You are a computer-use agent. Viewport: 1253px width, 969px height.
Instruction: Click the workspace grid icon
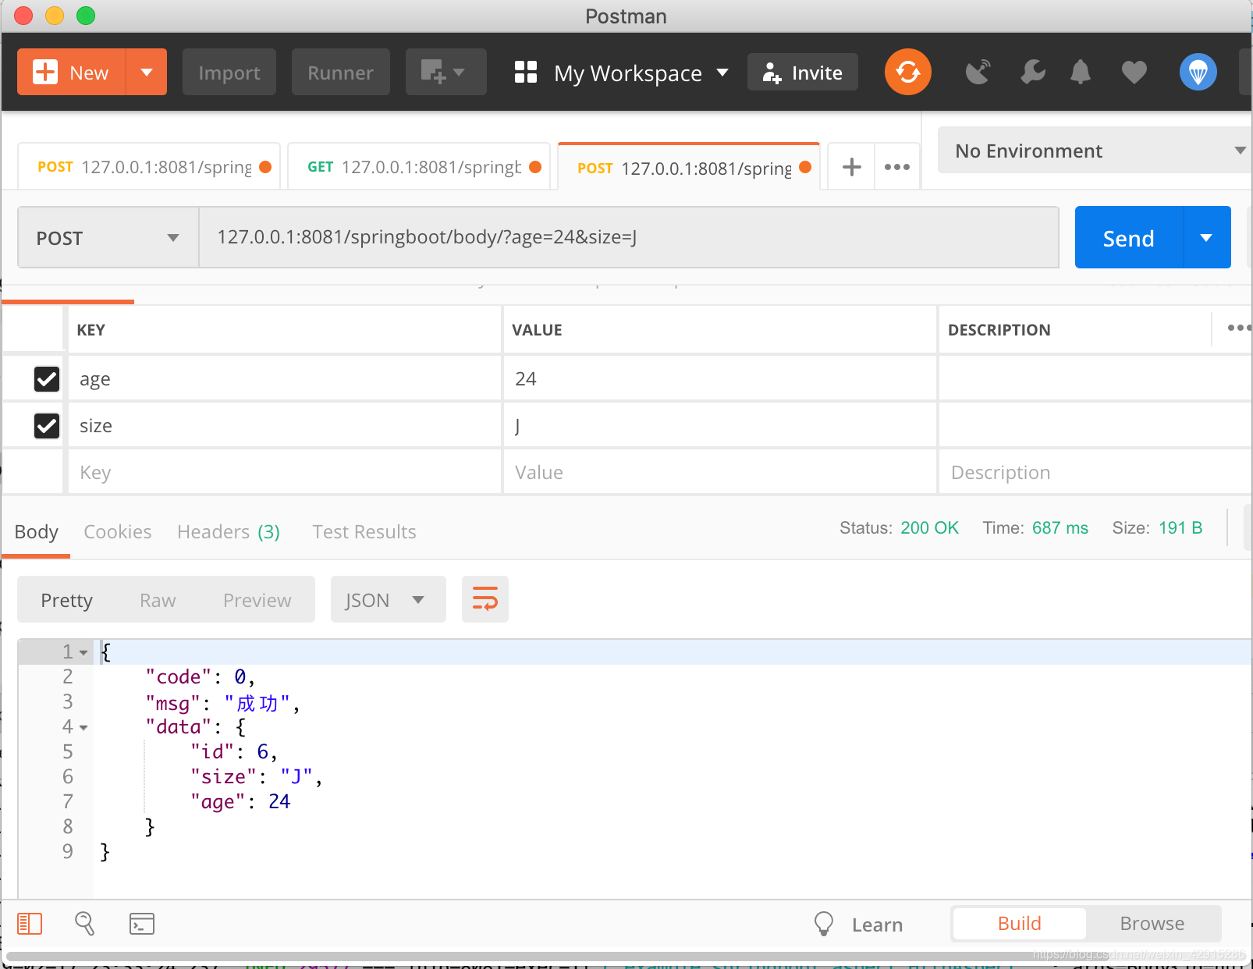coord(526,73)
